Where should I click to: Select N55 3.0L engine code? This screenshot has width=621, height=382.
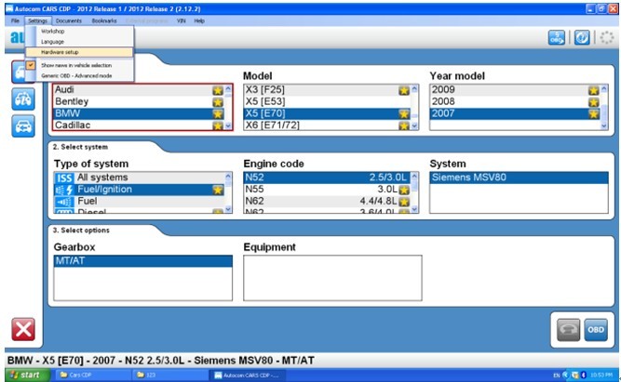click(x=327, y=190)
